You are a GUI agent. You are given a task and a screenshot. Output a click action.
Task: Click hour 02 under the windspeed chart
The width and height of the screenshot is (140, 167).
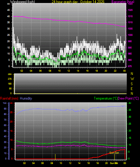coord(22,71)
